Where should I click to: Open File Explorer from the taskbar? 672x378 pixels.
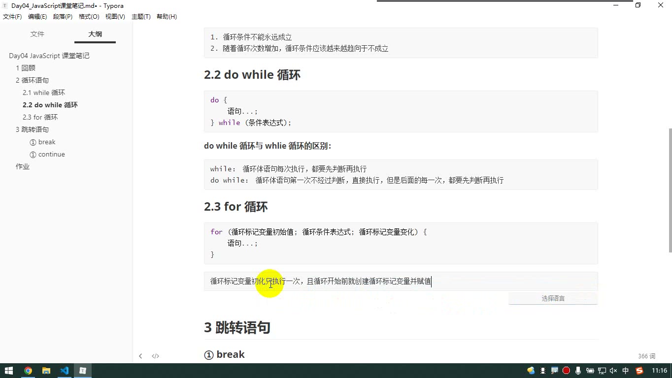(46, 371)
